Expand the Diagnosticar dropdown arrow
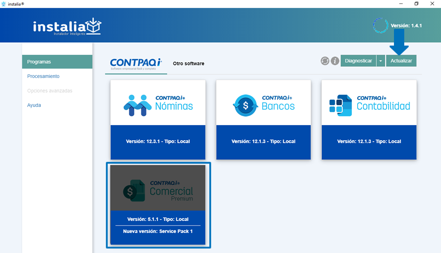The image size is (441, 253). pyautogui.click(x=381, y=61)
